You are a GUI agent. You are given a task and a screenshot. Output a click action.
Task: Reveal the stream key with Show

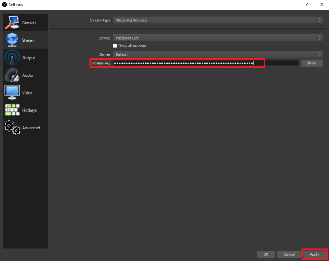pos(312,63)
